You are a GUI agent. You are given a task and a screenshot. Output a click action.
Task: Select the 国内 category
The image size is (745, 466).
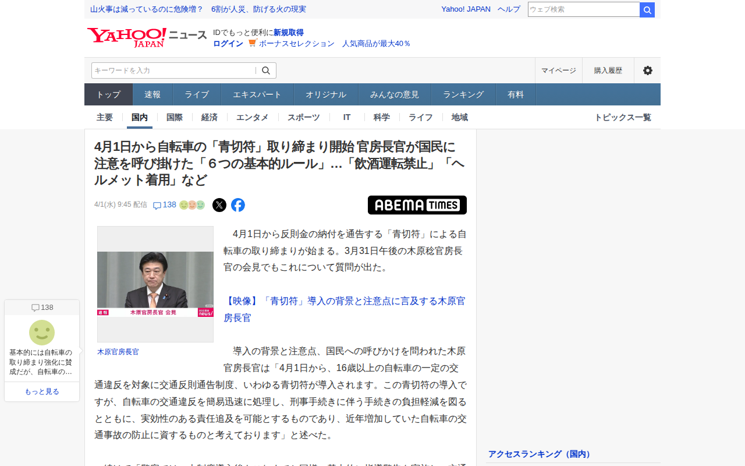click(140, 117)
